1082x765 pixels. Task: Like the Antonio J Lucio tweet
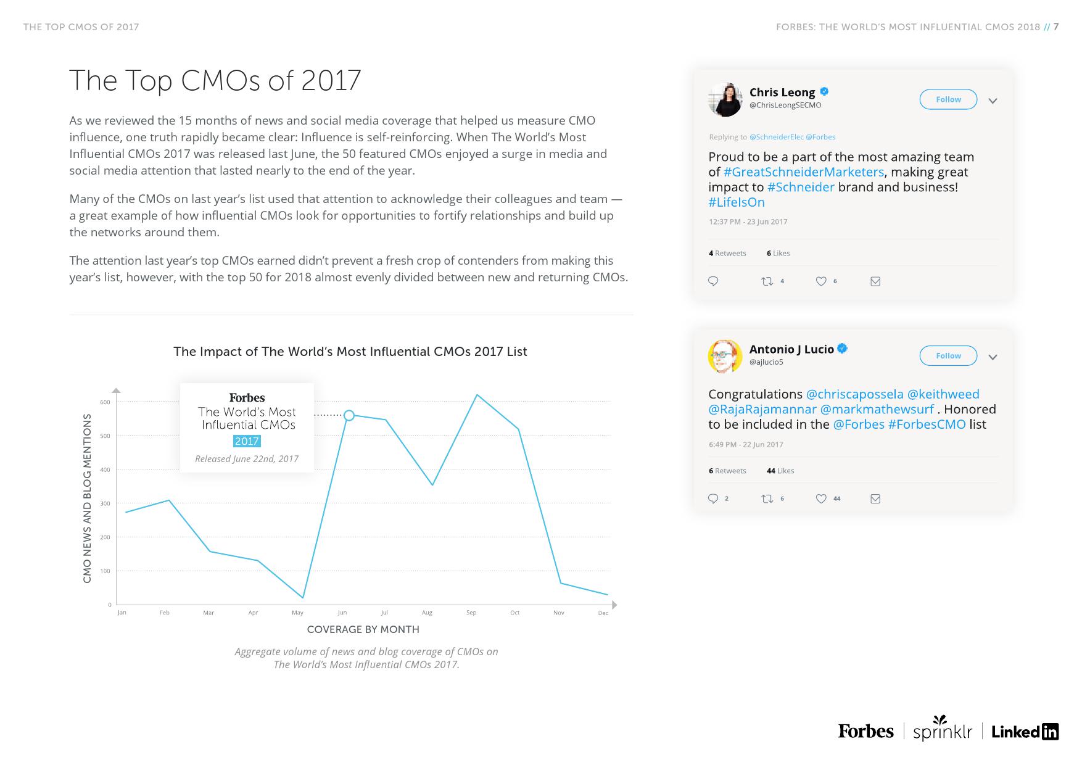coord(821,498)
